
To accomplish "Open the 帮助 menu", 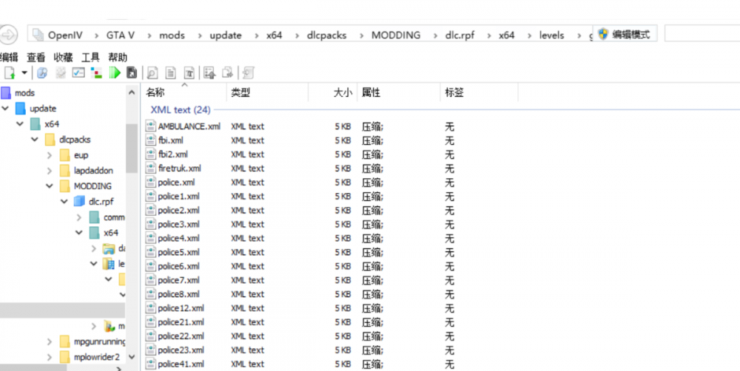I will pos(118,58).
